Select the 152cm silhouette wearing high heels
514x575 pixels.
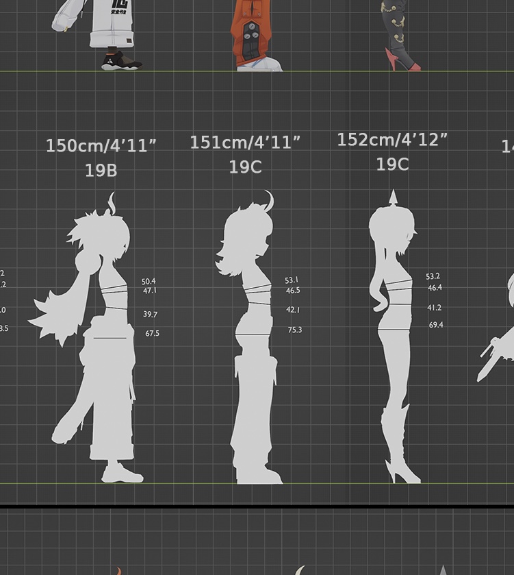tap(394, 337)
